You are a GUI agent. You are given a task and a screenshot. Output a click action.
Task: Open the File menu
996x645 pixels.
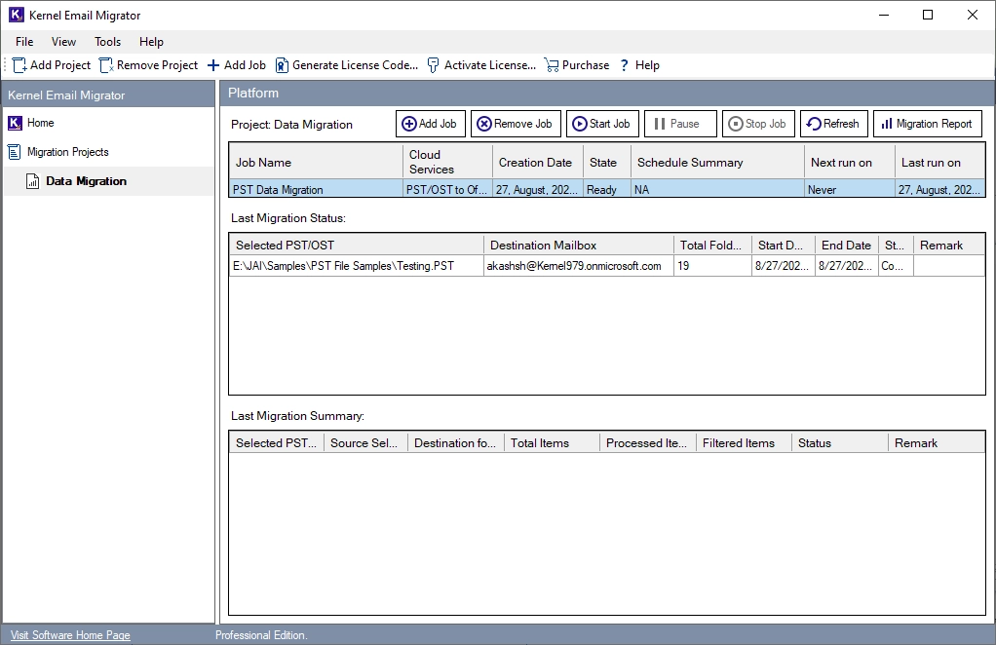click(x=24, y=42)
